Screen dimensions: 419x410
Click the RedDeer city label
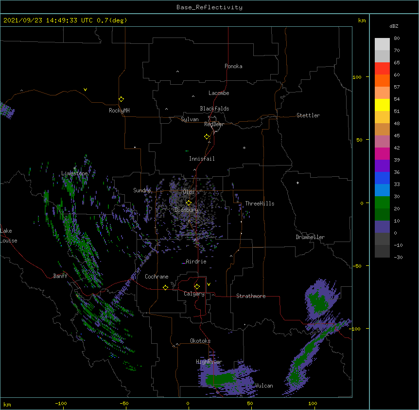coord(214,124)
